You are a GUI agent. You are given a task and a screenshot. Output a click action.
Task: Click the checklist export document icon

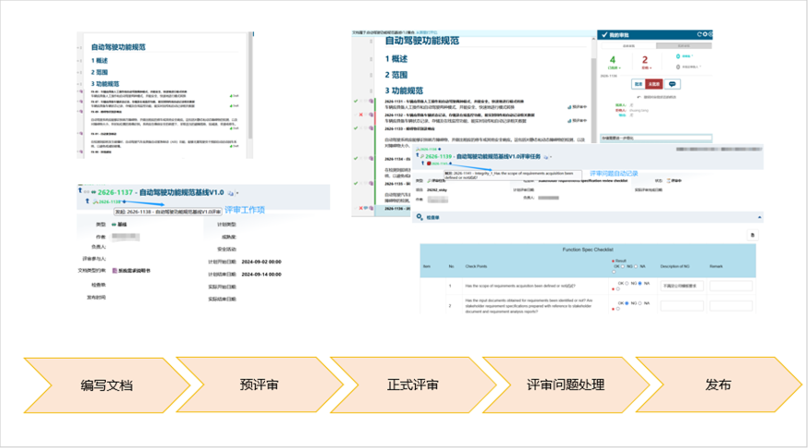(x=753, y=235)
